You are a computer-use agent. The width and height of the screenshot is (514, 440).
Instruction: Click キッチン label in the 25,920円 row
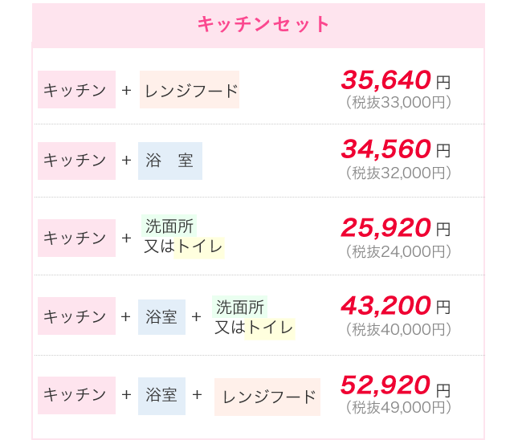76,238
